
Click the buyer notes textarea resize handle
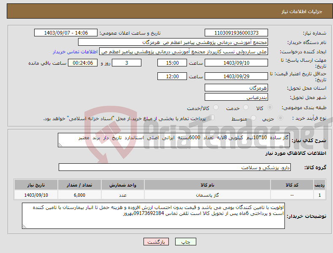[24, 226]
